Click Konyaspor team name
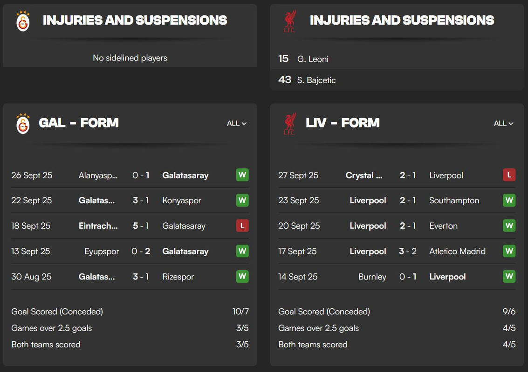528x372 pixels. (x=181, y=200)
